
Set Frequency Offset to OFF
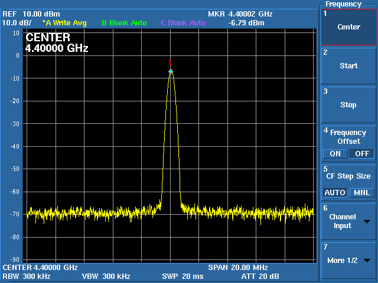click(x=362, y=154)
